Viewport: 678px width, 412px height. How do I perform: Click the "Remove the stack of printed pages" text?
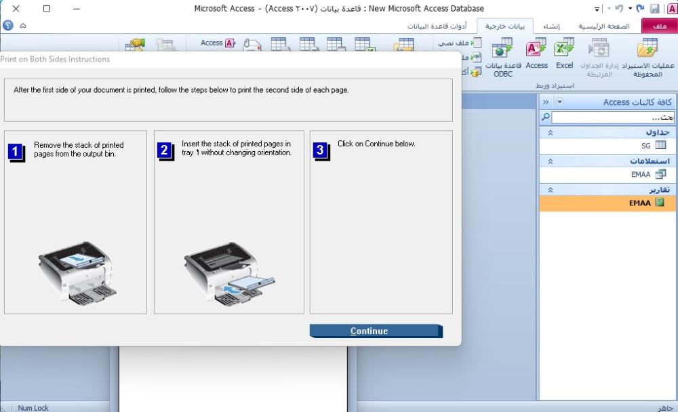(79, 149)
